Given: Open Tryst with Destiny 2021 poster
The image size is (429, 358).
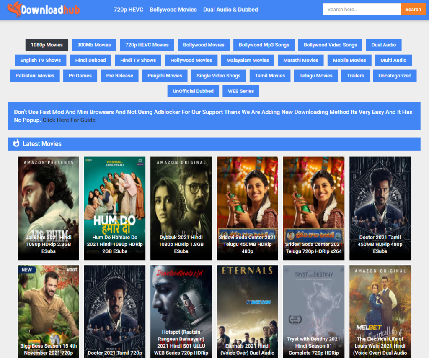Looking at the screenshot, I should [314, 311].
